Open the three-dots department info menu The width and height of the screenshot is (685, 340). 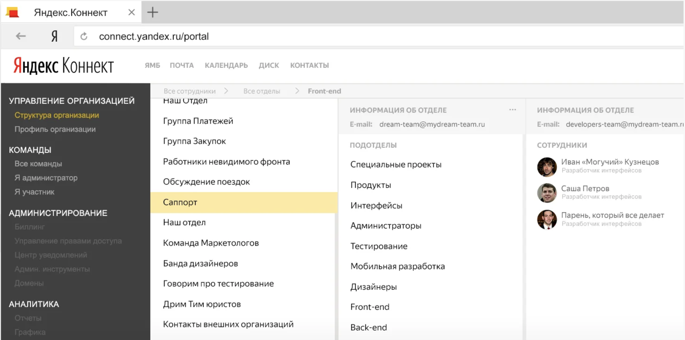(513, 110)
